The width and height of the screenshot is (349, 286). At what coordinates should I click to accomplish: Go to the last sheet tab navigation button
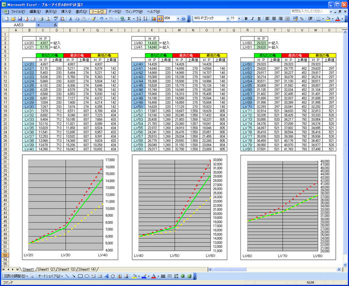pyautogui.click(x=17, y=270)
